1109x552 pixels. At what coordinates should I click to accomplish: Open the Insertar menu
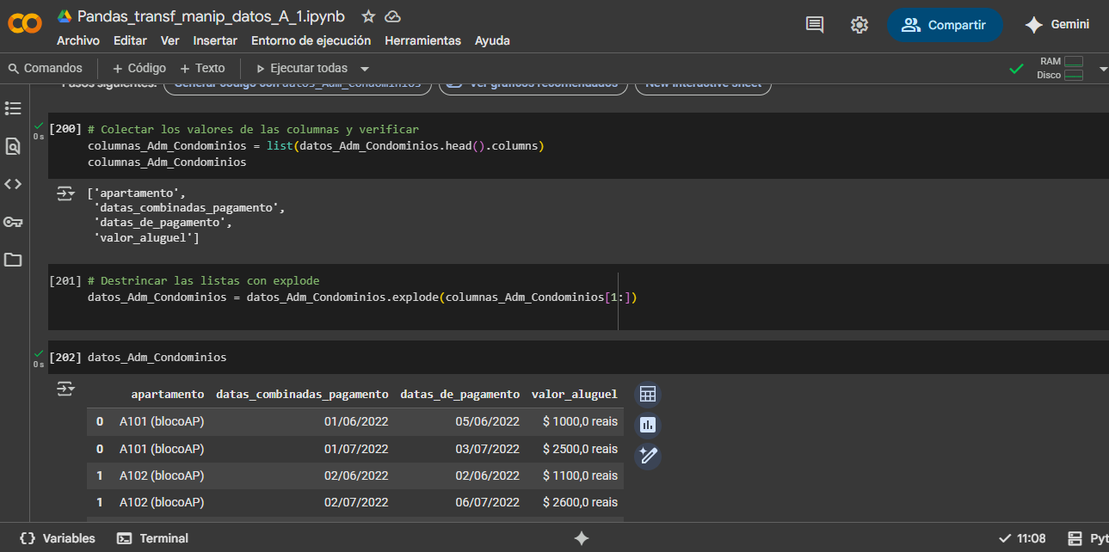215,40
